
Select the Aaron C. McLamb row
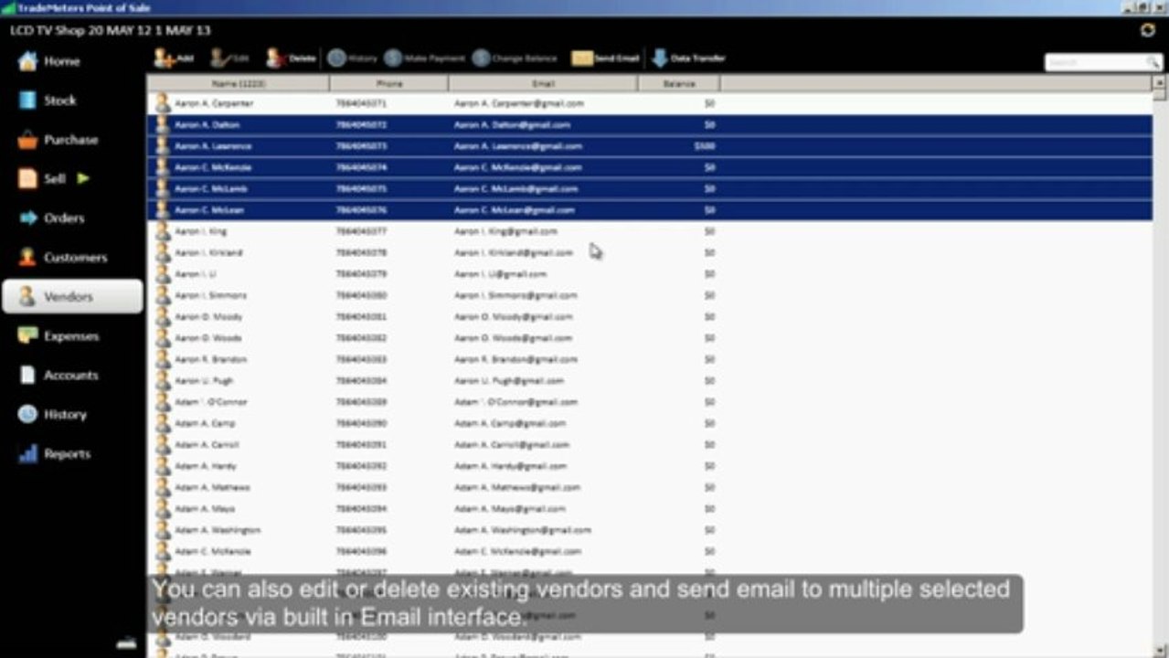tap(650, 189)
